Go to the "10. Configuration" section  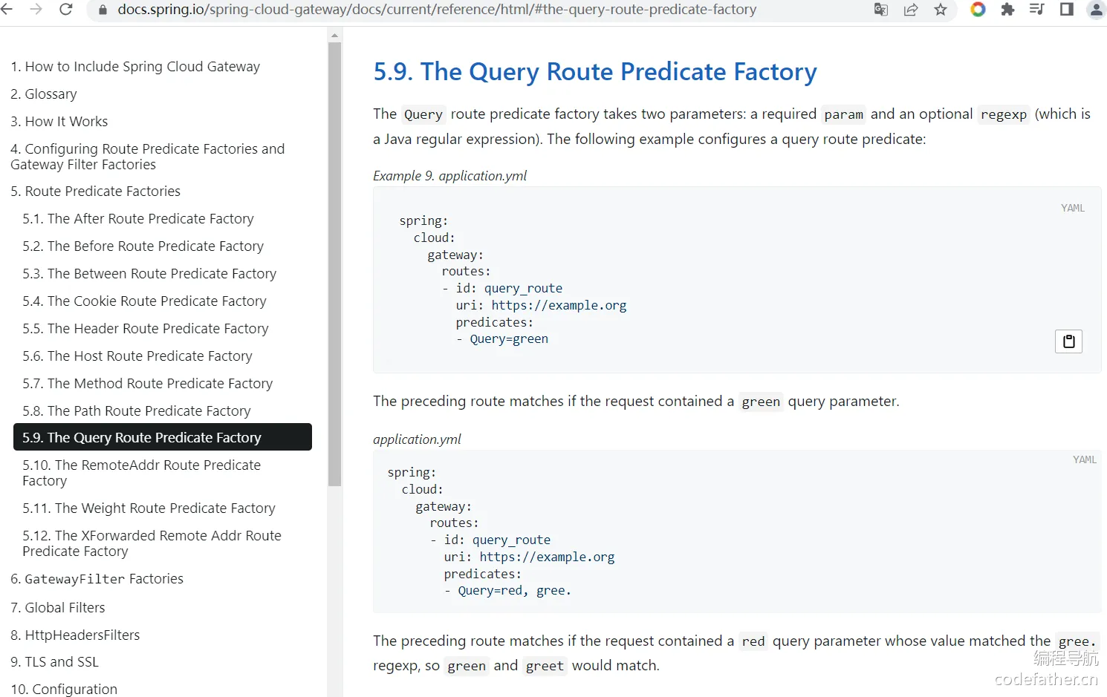[64, 690]
